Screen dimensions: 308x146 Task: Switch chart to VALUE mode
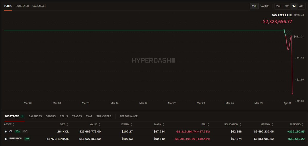(265, 6)
